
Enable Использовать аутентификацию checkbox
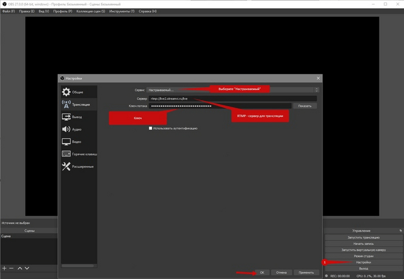pos(151,128)
